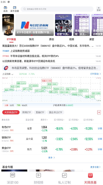Open the 天赐良基 bottom tab
This screenshot has width=103, height=185.
point(90,178)
